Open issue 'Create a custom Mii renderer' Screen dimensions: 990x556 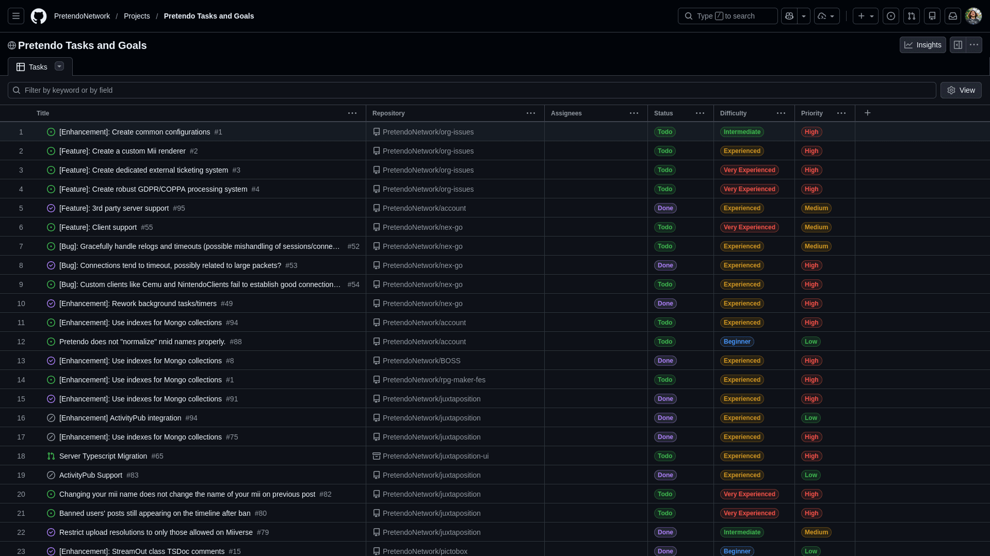[122, 151]
